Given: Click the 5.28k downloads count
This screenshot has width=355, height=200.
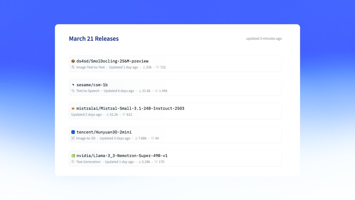Looking at the screenshot, I should (146, 162).
